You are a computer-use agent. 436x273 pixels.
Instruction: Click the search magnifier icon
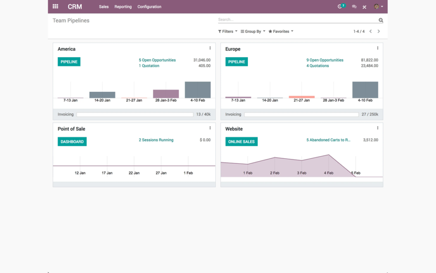381,20
